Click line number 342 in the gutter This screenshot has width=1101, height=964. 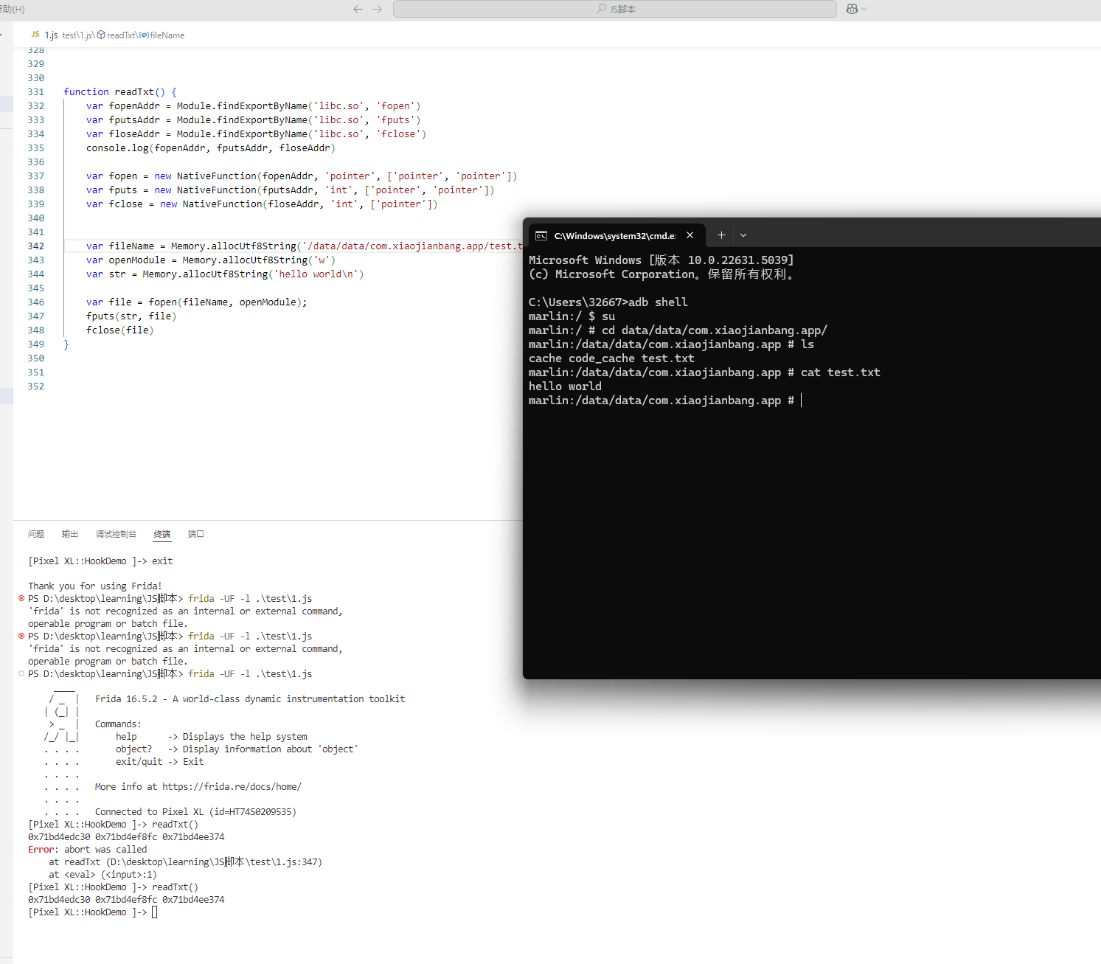click(x=35, y=246)
